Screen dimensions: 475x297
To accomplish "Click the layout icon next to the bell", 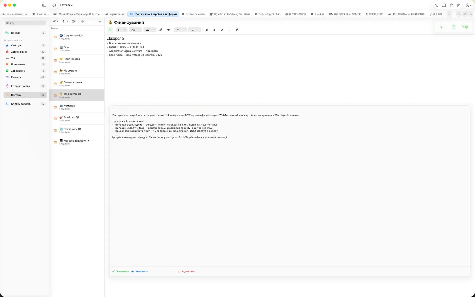I will tap(465, 14).
